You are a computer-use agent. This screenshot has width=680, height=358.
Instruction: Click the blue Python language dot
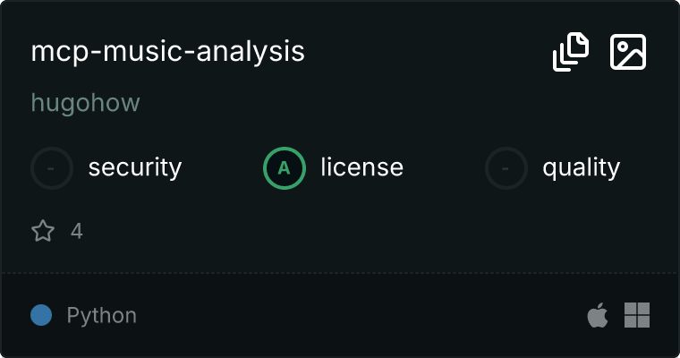(41, 315)
